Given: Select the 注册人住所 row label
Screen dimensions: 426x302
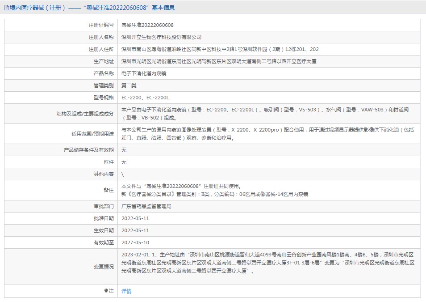Looking at the screenshot, I should tap(101, 49).
